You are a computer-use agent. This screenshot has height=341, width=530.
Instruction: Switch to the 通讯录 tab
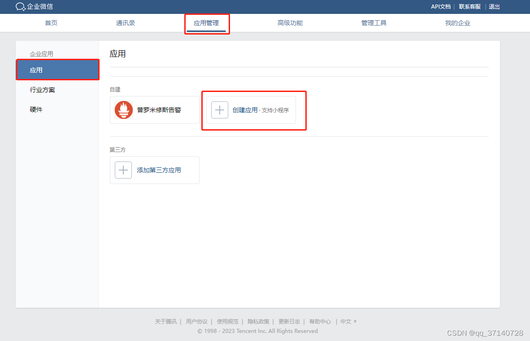pos(126,23)
